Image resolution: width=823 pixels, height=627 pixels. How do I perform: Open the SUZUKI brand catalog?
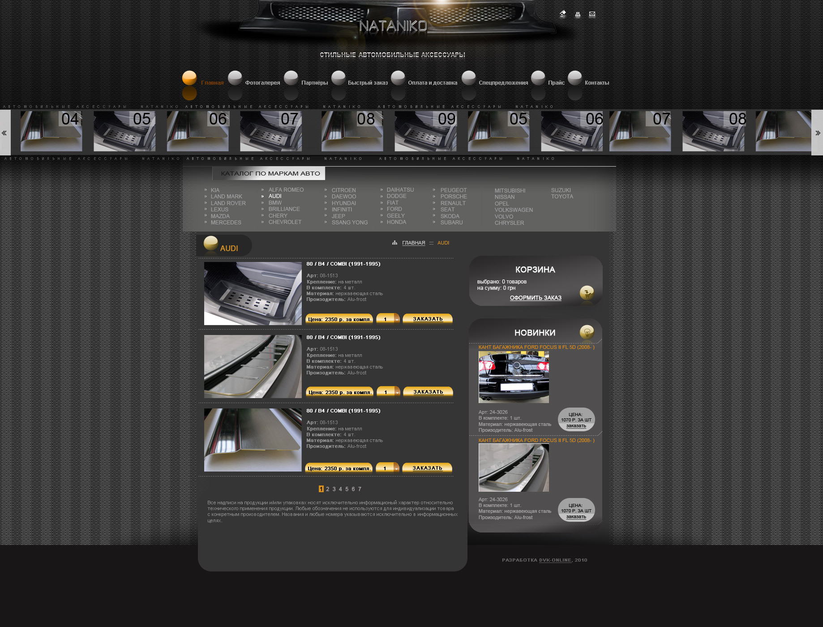pos(561,190)
